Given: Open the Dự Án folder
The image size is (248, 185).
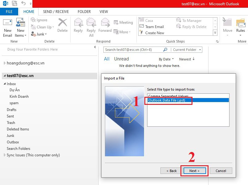Looking at the screenshot, I should pyautogui.click(x=14, y=90).
